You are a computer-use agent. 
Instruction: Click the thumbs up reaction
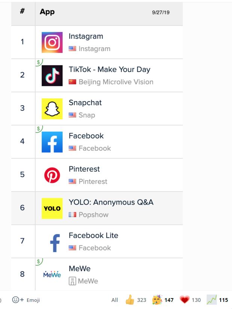pos(130,300)
